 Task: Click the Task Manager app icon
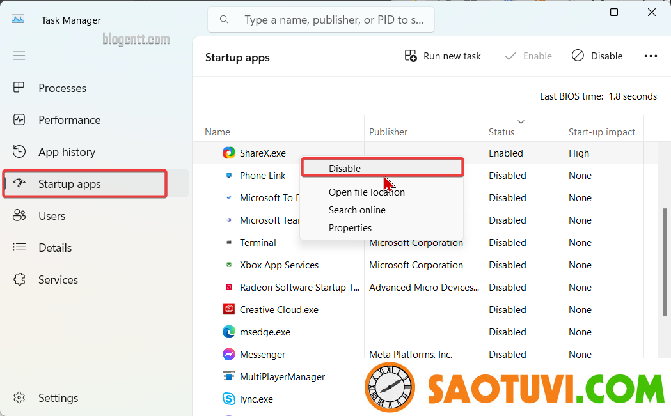coord(18,19)
